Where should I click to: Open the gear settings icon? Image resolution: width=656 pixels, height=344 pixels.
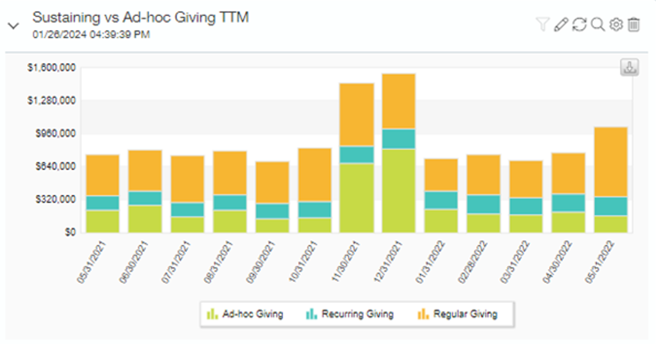click(x=616, y=24)
